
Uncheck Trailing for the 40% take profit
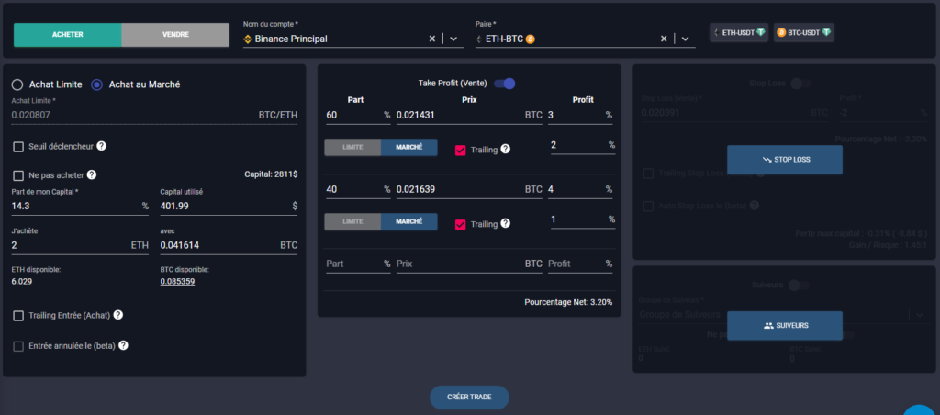(461, 224)
